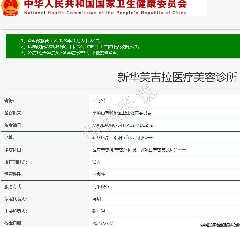Click the Chinese commission title in header
The height and width of the screenshot is (227, 240).
(x=105, y=4)
